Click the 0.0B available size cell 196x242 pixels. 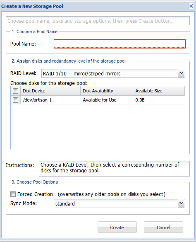pos(140,100)
